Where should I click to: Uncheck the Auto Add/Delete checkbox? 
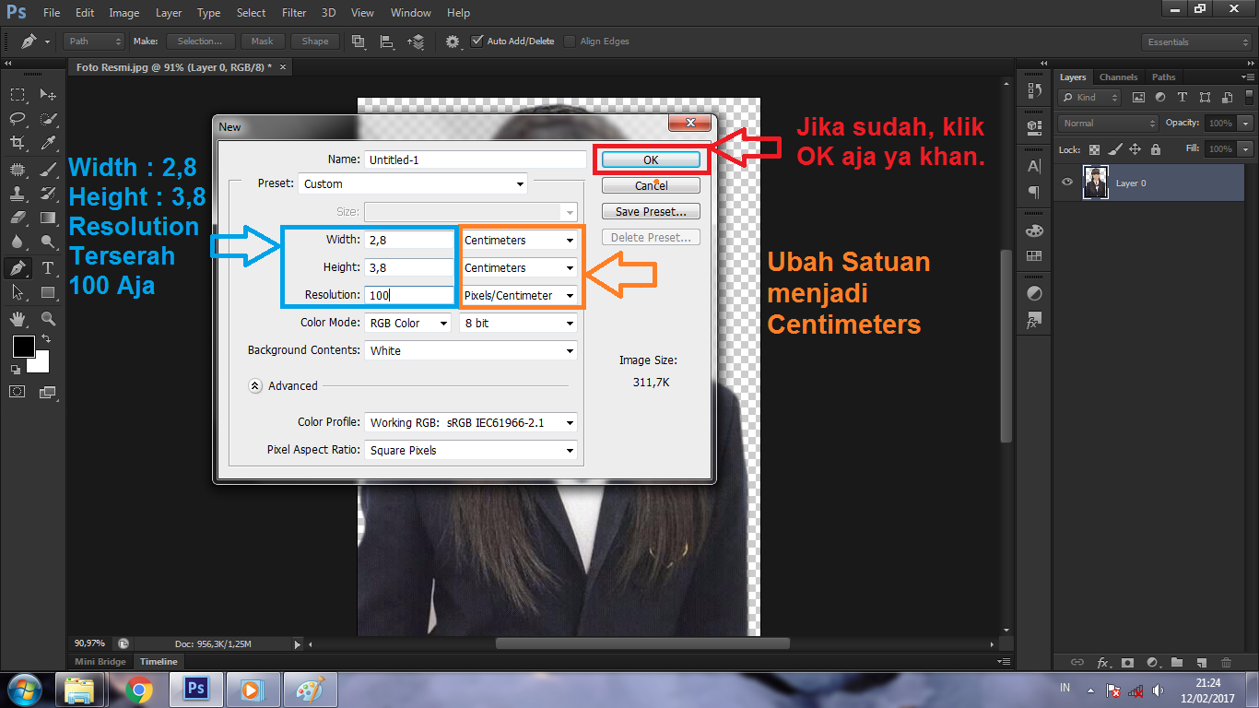[477, 41]
